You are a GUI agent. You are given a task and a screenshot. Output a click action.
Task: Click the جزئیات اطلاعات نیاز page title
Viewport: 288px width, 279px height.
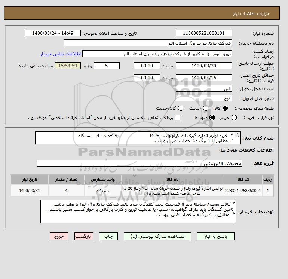(x=251, y=13)
